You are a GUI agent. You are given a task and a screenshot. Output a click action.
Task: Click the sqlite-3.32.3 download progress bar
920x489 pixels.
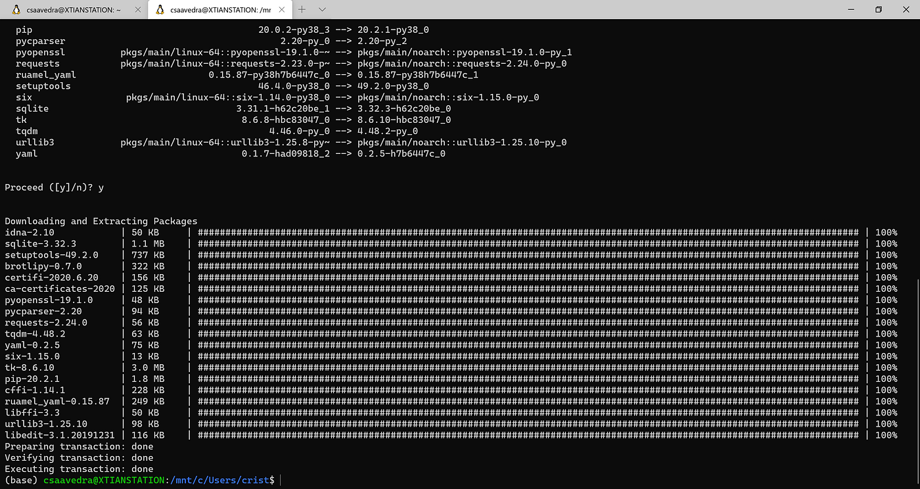526,243
